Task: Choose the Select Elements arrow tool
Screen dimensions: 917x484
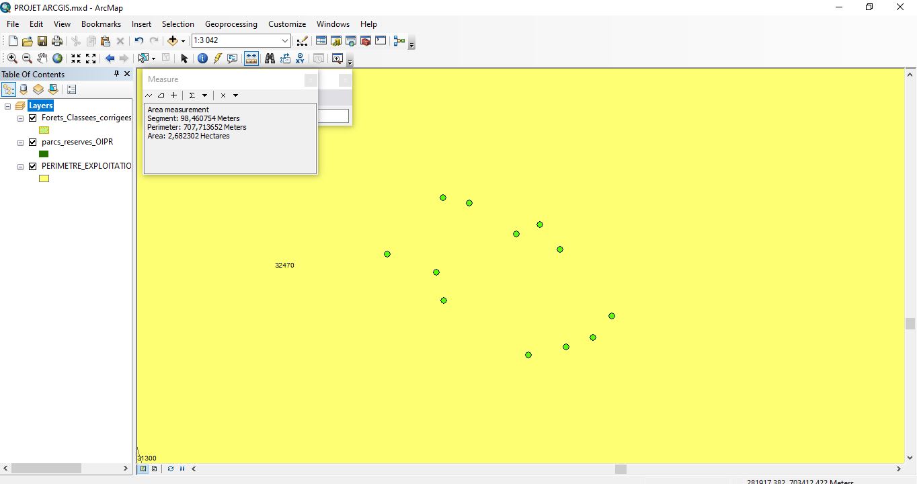Action: (x=184, y=58)
